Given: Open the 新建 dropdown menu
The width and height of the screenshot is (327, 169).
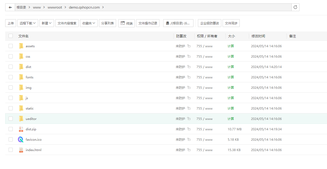Looking at the screenshot, I should point(47,23).
